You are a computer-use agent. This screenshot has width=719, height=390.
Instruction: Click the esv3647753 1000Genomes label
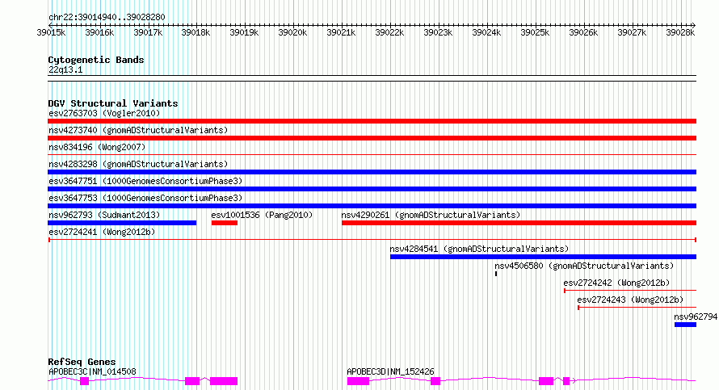pyautogui.click(x=145, y=198)
